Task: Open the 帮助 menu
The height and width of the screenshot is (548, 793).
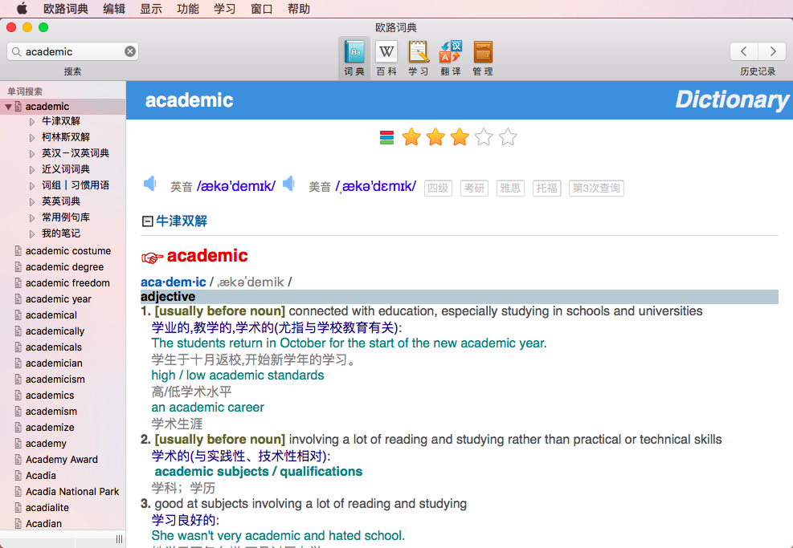Action: click(298, 9)
